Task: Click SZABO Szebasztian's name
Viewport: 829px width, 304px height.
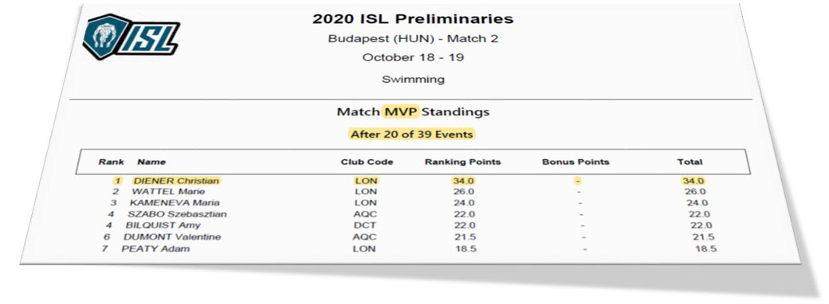Action: pyautogui.click(x=177, y=214)
